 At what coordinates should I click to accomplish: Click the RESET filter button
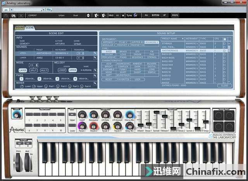(109, 79)
